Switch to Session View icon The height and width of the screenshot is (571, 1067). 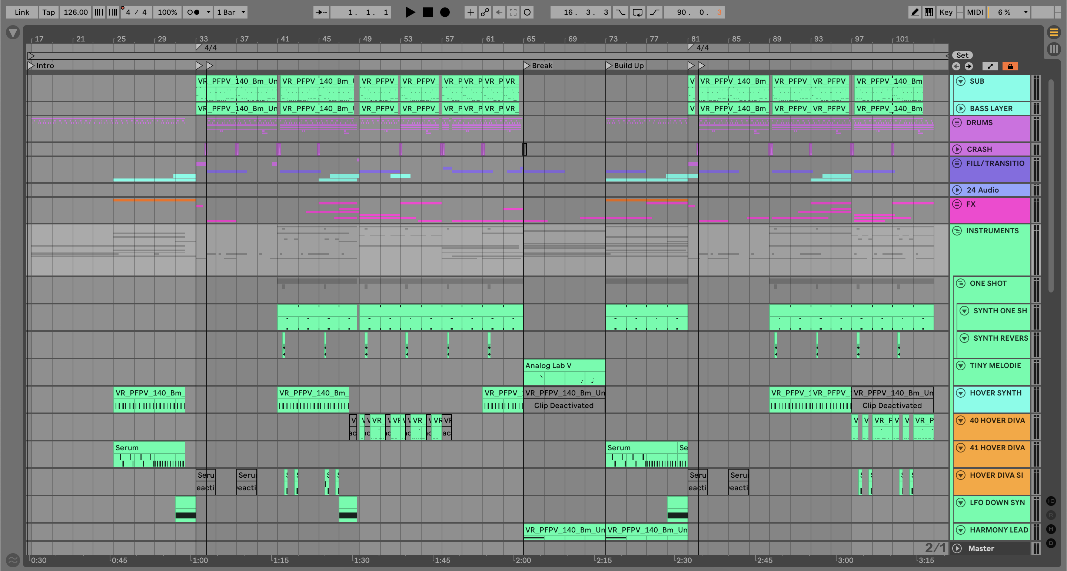[x=1054, y=50]
